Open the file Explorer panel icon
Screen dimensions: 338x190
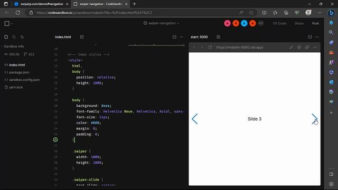point(6,37)
